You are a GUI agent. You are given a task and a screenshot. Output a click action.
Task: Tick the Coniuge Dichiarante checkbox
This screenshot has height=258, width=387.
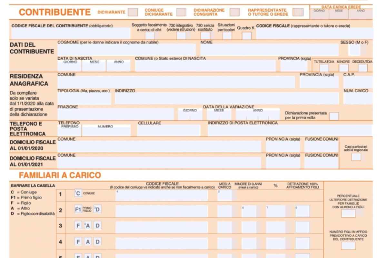pyautogui.click(x=181, y=12)
